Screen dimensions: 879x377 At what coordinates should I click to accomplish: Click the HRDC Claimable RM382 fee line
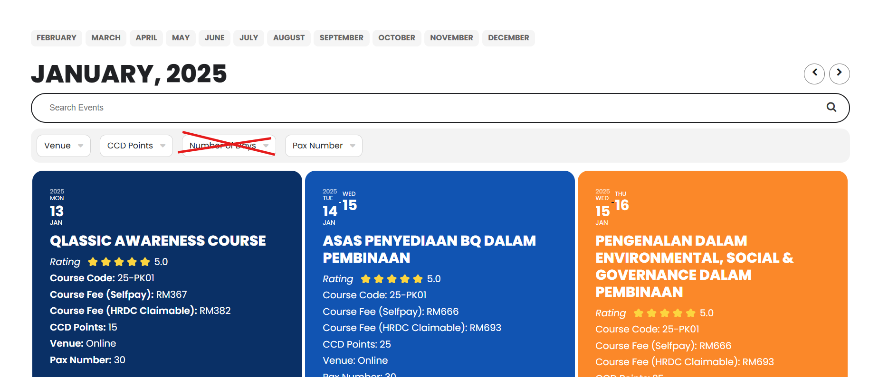coord(140,311)
